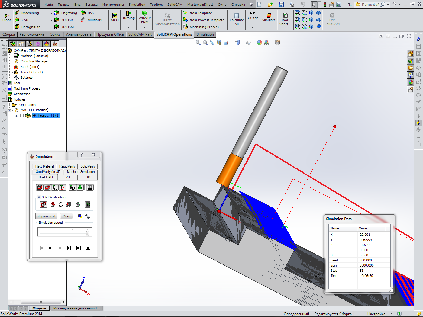Select the HSS operation
423x317 pixels.
pyautogui.click(x=87, y=13)
